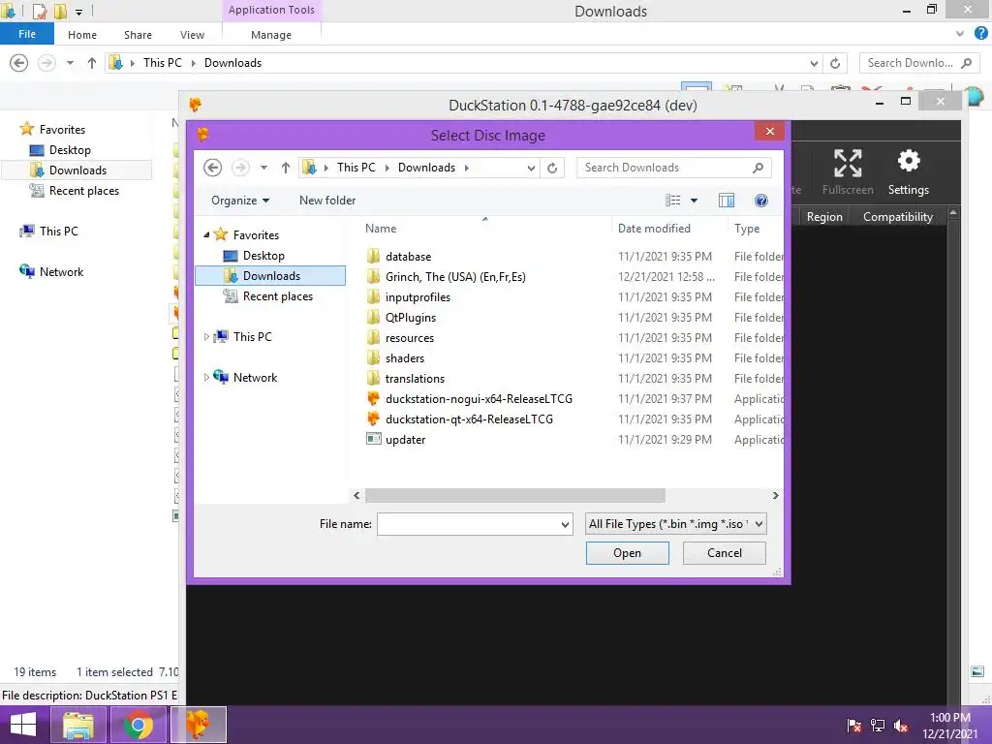Select inputprofiles folder
The height and width of the screenshot is (744, 992).
tap(418, 296)
